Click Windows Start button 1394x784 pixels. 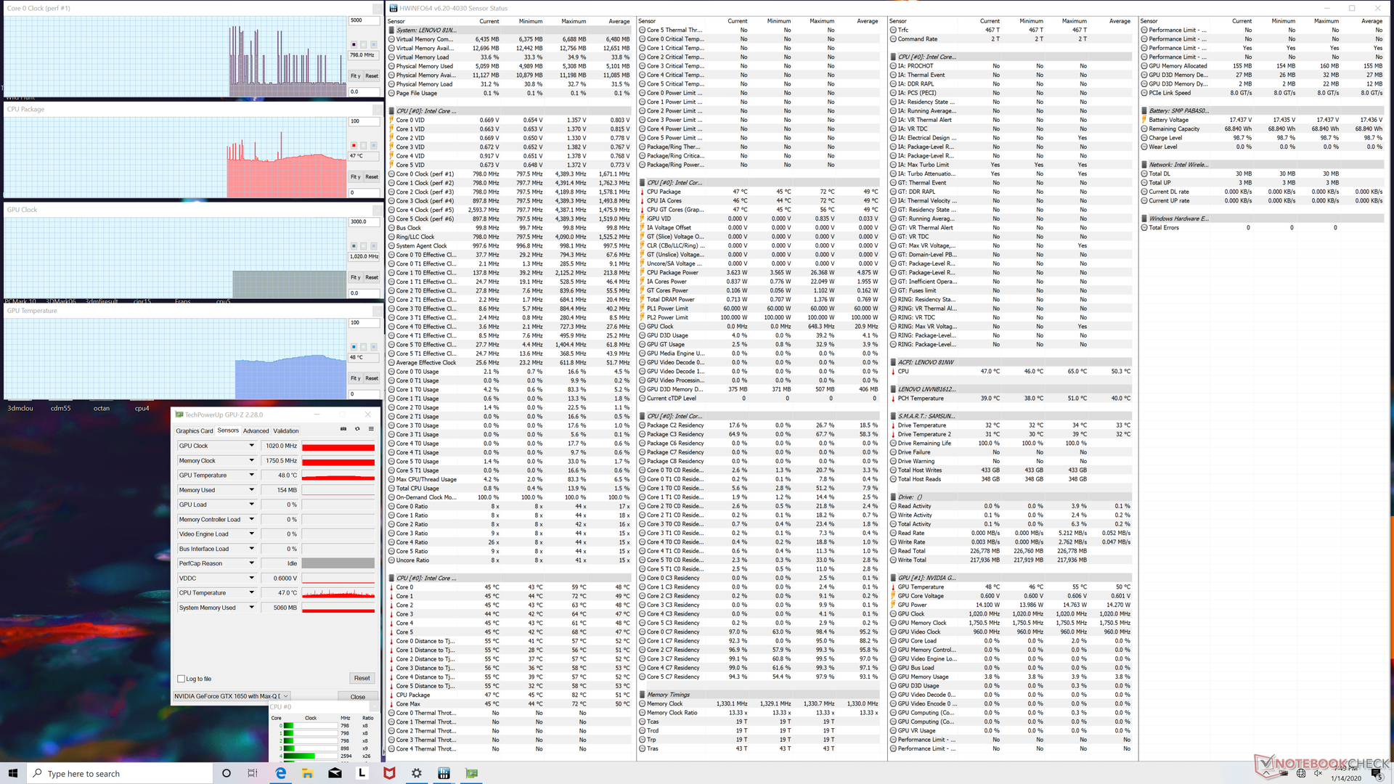pos(13,773)
